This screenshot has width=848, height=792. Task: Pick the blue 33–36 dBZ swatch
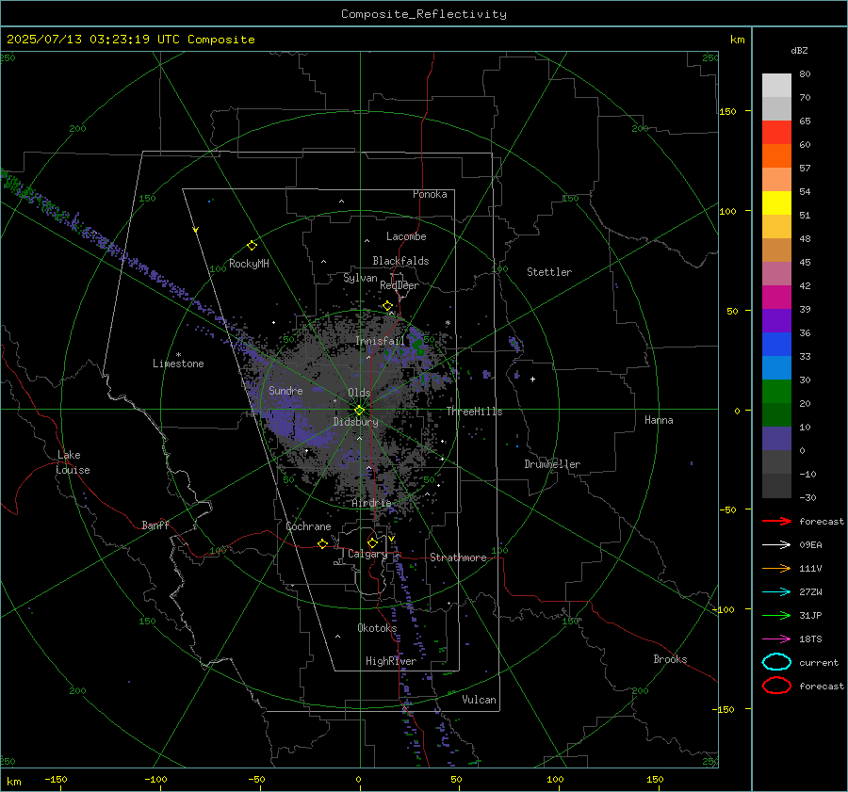[x=776, y=345]
